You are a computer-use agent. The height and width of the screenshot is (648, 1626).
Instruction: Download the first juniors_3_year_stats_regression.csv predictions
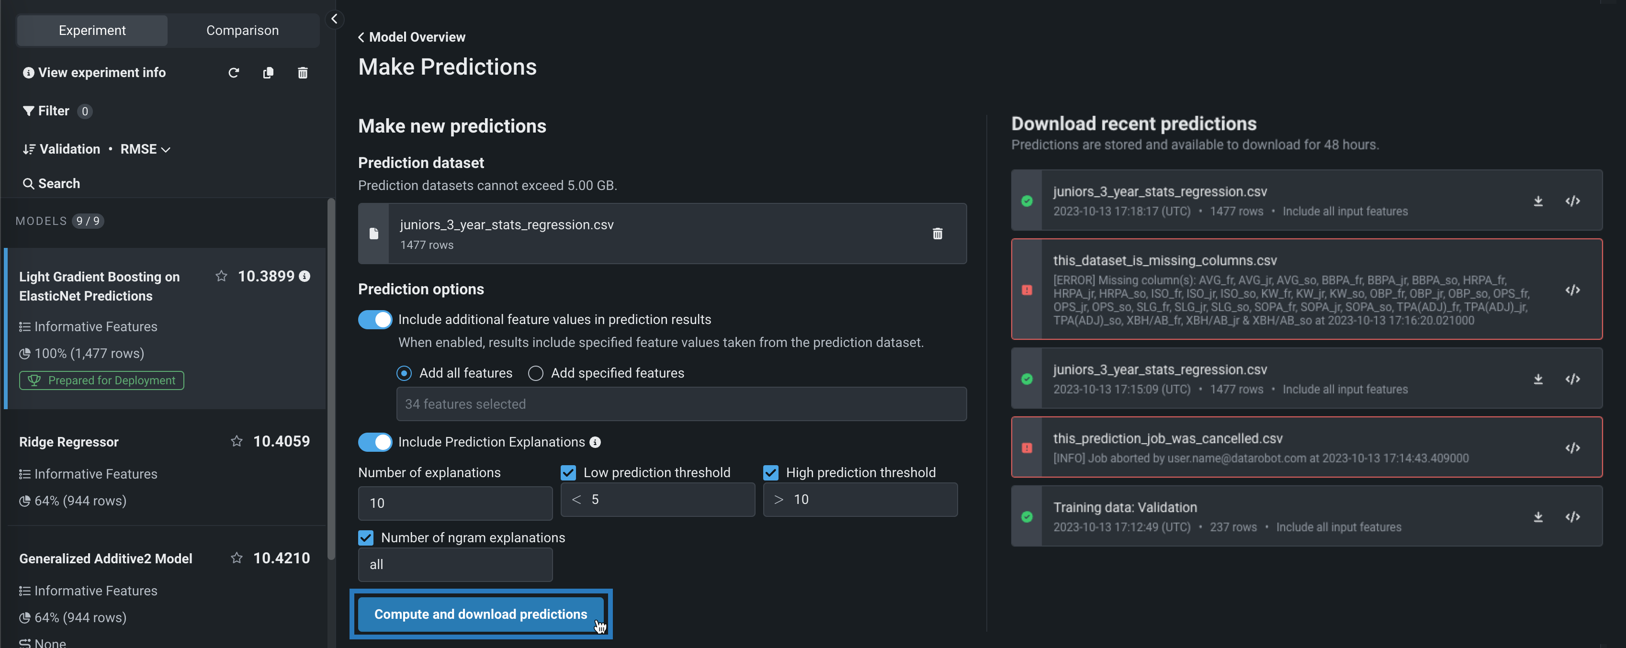point(1538,201)
